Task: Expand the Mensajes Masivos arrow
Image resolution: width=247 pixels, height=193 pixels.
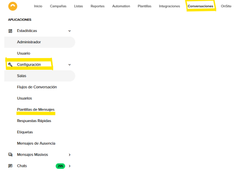Action: 69,155
